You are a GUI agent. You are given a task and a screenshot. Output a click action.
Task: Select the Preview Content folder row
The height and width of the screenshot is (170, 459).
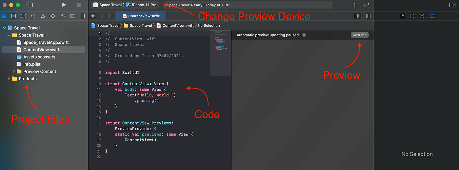coord(43,71)
